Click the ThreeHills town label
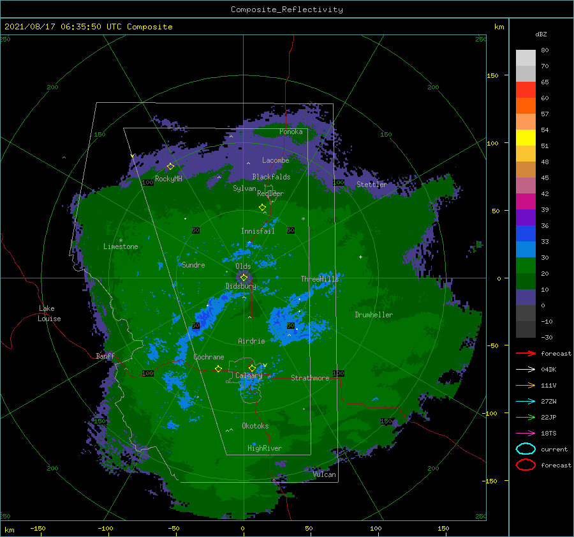The height and width of the screenshot is (537, 574). (x=320, y=279)
